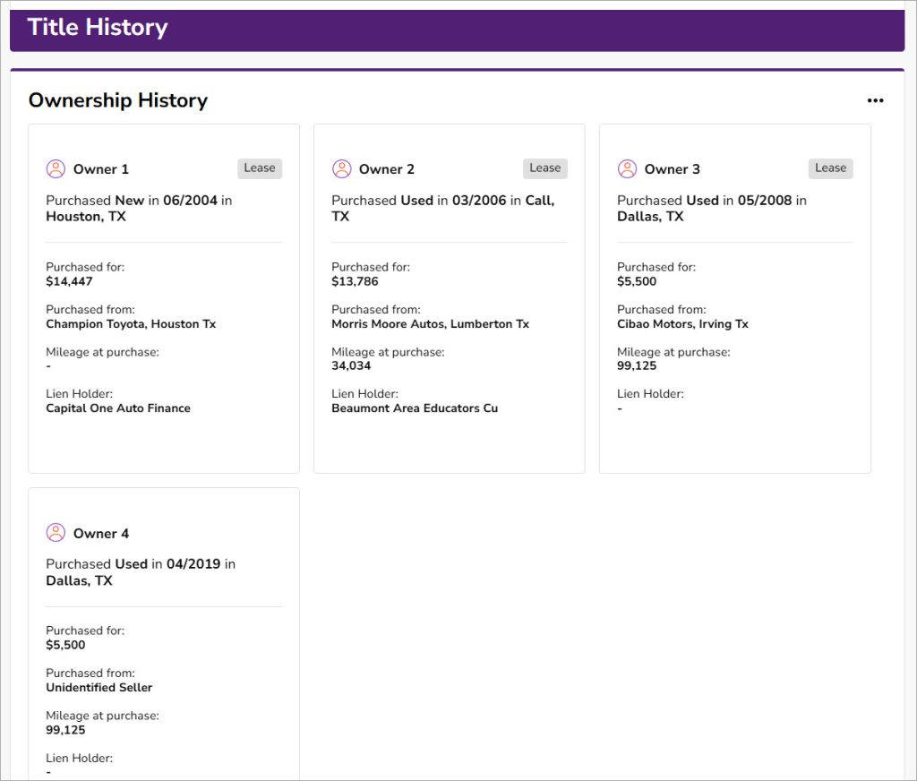The height and width of the screenshot is (781, 917).
Task: Click the Owner 2 profile icon
Action: [341, 169]
